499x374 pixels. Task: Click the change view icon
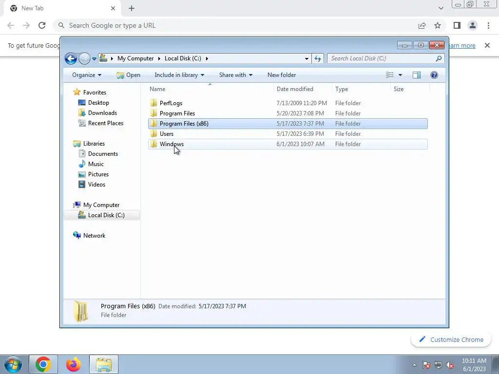(x=390, y=75)
